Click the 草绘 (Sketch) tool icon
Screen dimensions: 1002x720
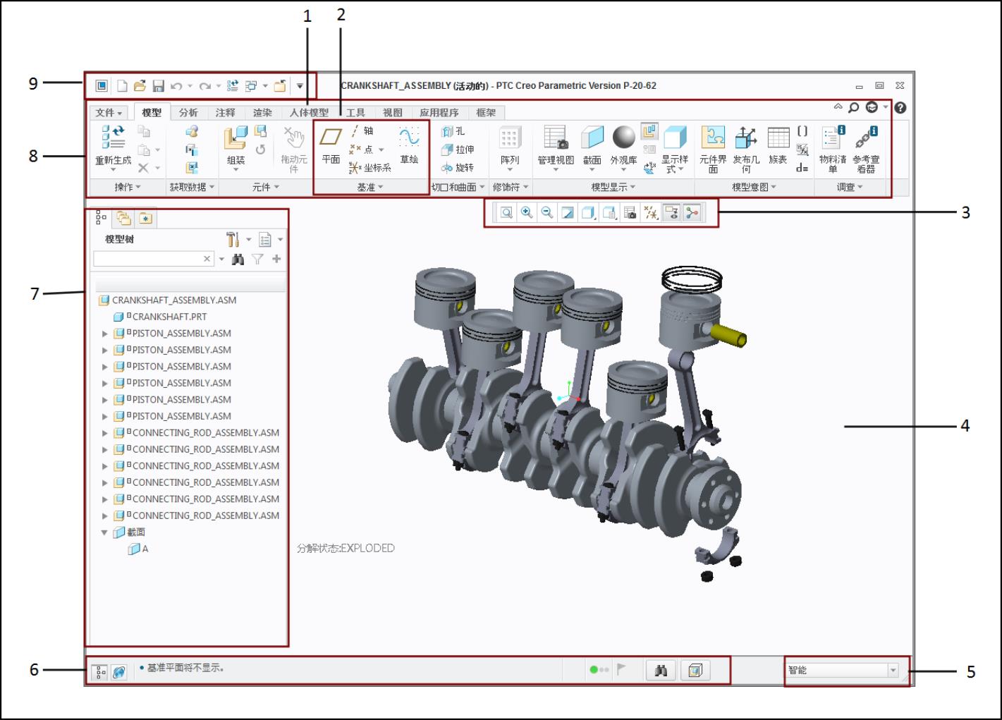coord(409,138)
